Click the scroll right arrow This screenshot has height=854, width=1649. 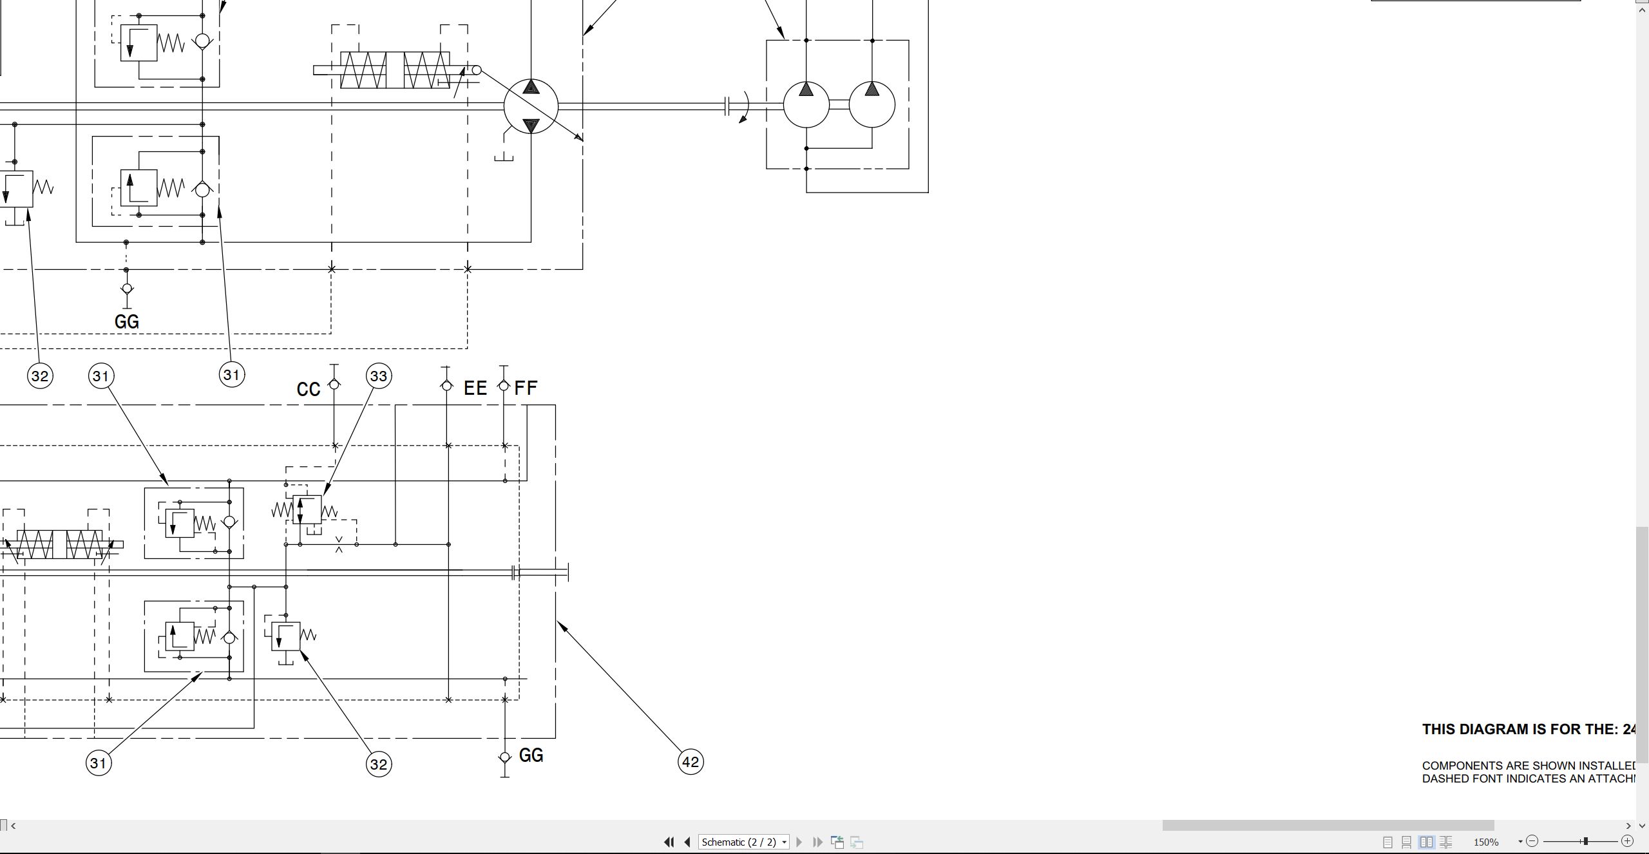pos(1629,826)
